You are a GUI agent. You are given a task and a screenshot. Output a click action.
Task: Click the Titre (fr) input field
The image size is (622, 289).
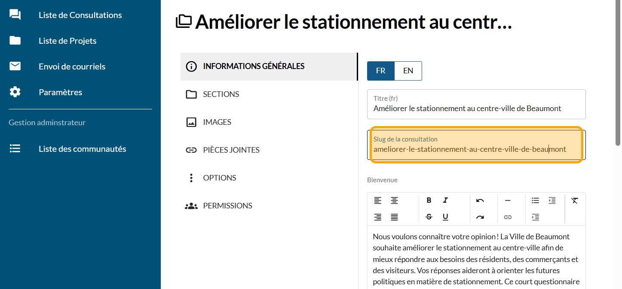476,108
